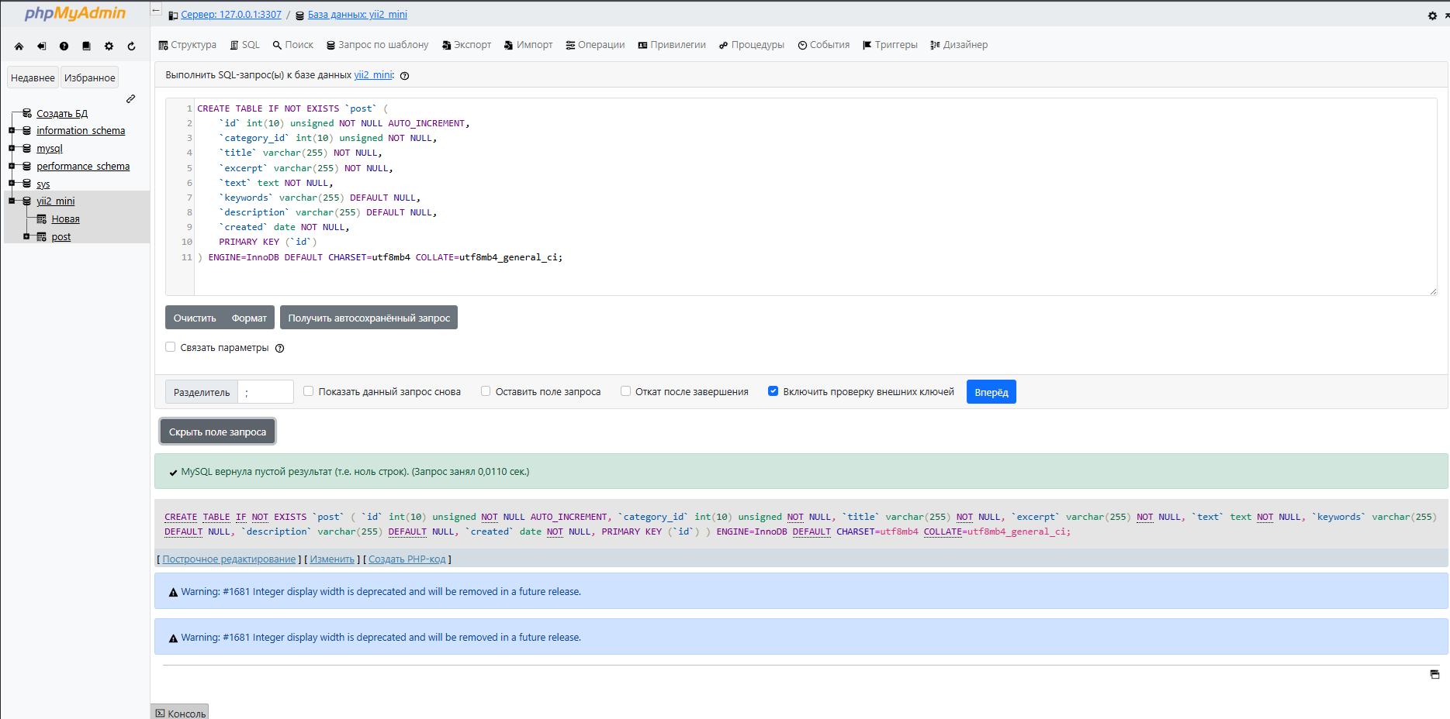Open Запрос по шаблону tab
The image size is (1450, 719).
pos(377,45)
